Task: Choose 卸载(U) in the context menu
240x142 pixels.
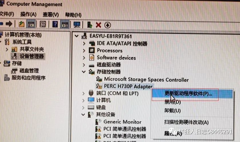Action: tap(172, 110)
